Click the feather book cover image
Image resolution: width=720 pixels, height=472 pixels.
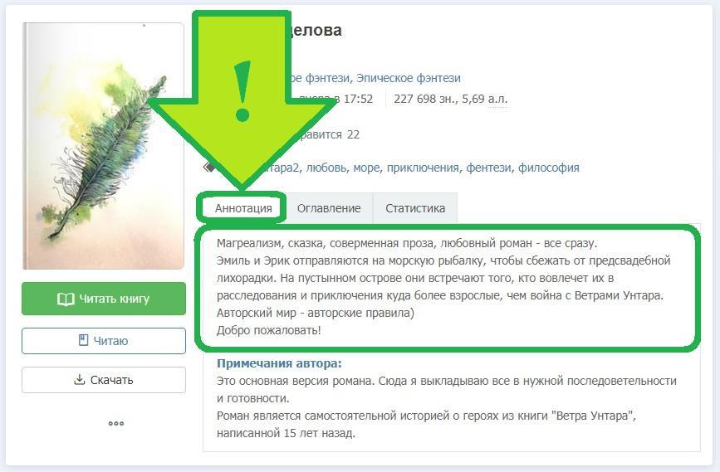tap(103, 146)
